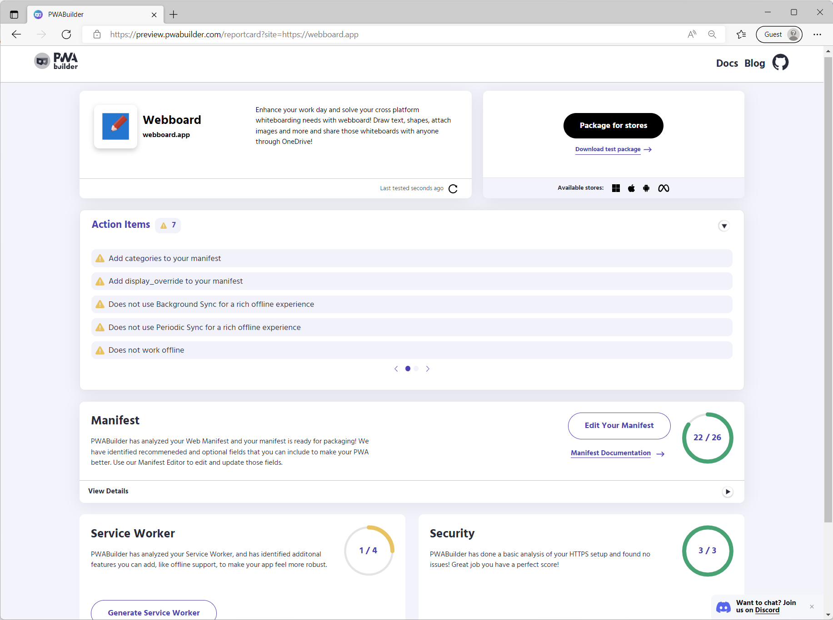Open the browser zoom control
The width and height of the screenshot is (833, 620).
[712, 34]
